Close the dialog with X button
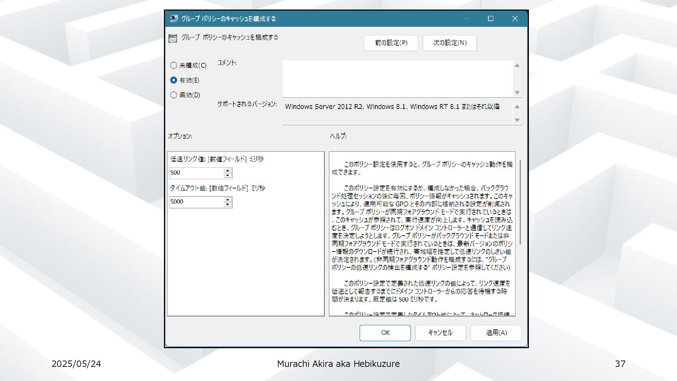677x381 pixels. pyautogui.click(x=515, y=19)
